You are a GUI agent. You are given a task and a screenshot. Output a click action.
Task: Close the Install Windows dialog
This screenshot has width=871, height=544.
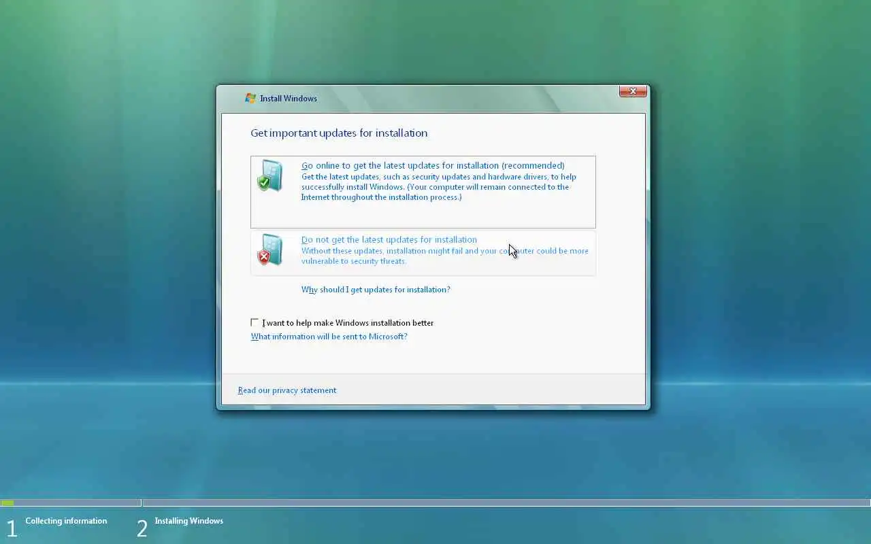tap(633, 91)
